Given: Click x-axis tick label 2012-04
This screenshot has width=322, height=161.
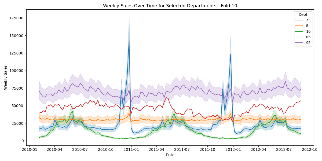Looking at the screenshot, I should pyautogui.click(x=258, y=149).
